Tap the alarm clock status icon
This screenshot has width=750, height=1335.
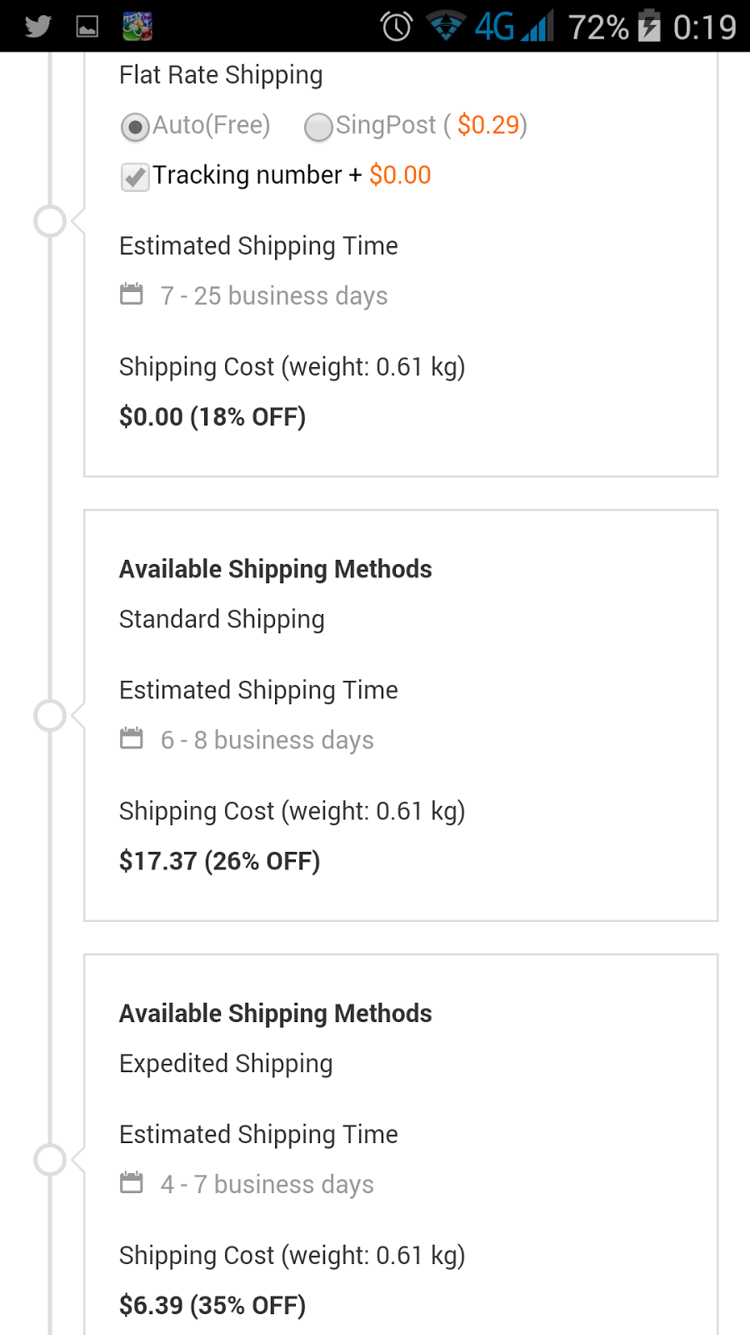tap(397, 27)
